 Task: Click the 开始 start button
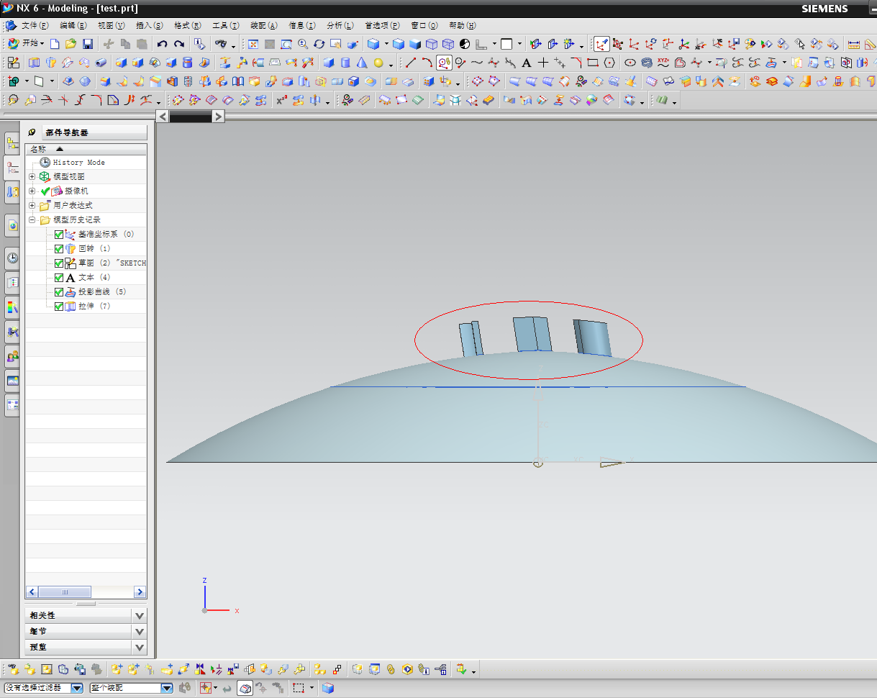25,44
